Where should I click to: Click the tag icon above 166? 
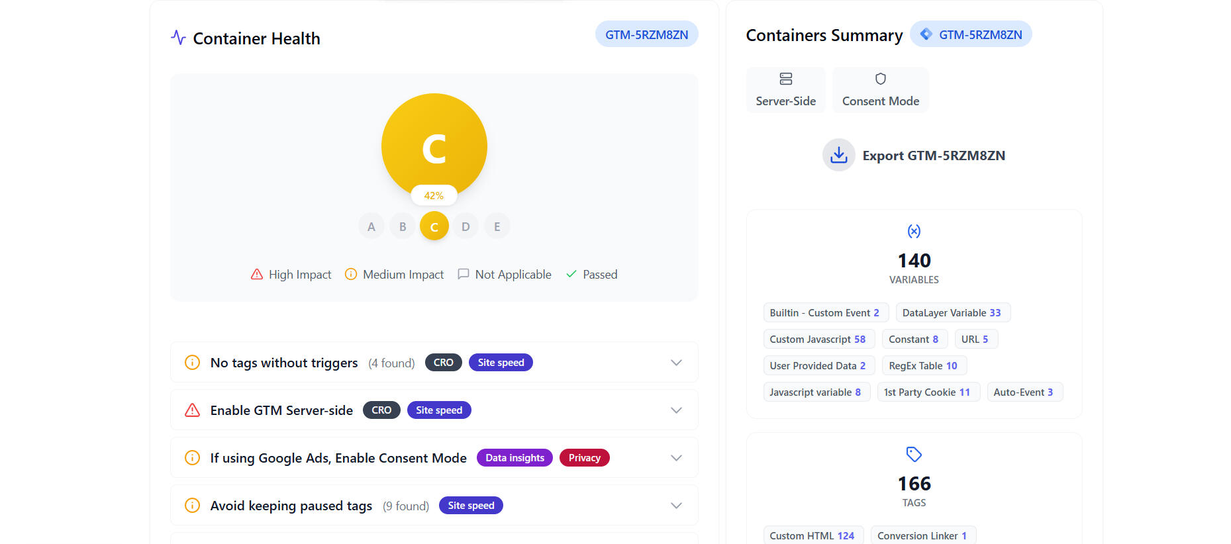(914, 454)
